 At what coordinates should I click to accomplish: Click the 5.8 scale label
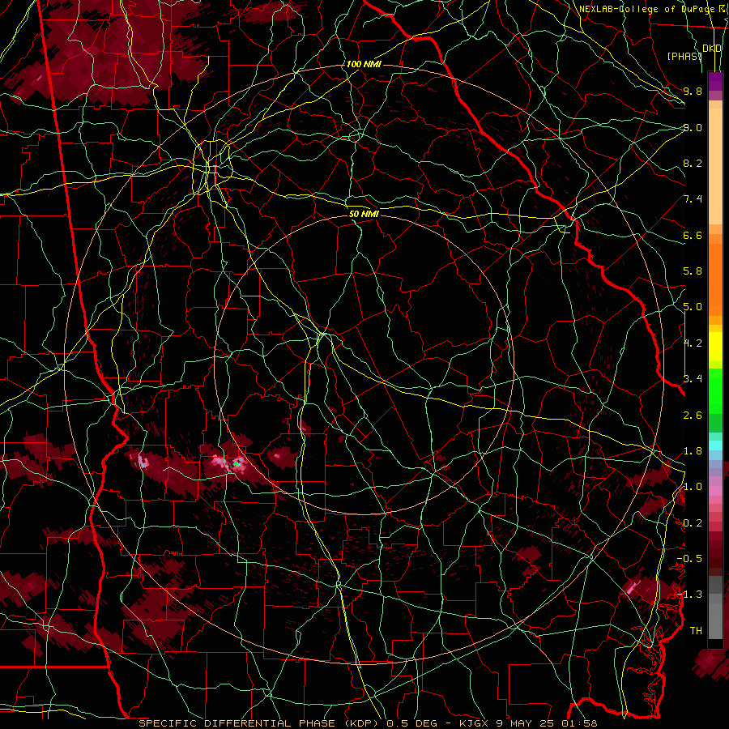tap(693, 271)
